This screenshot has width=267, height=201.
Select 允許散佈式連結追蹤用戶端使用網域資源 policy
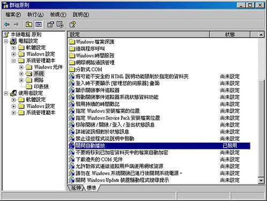[119, 166]
